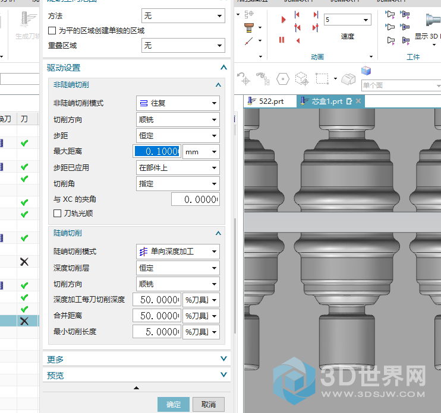Click 取消 to cancel the dialog

[209, 404]
